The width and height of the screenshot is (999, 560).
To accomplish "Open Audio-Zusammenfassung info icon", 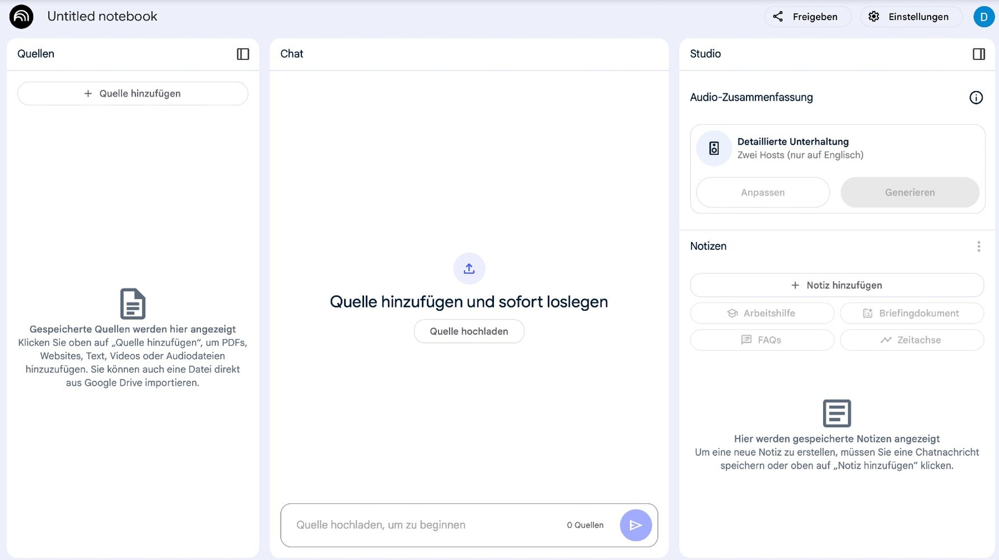I will tap(975, 97).
